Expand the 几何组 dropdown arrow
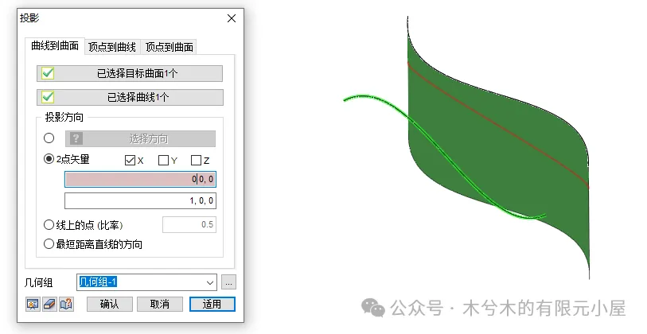Viewport: 647px width, 334px height. coord(210,283)
